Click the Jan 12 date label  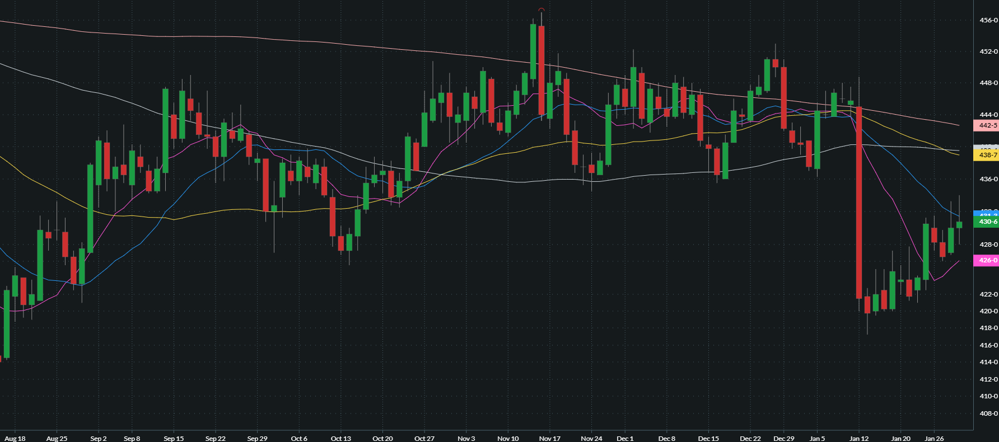coord(858,438)
